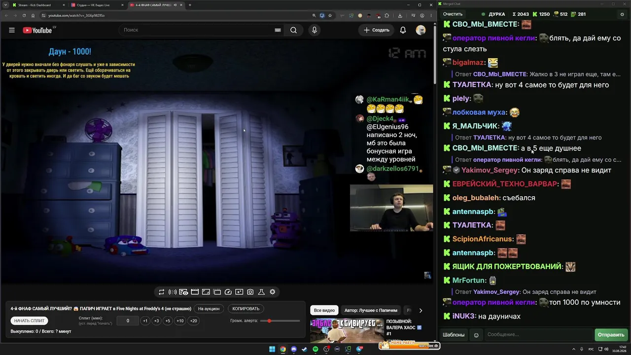Open Steam from the taskbar
This screenshot has height=355, width=631.
pyautogui.click(x=305, y=350)
